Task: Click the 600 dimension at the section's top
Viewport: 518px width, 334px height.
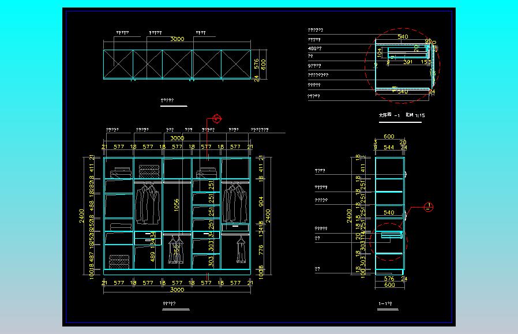Action: pos(389,137)
